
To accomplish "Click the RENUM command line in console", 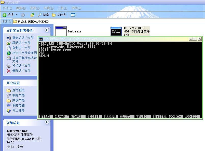I will tap(44, 56).
